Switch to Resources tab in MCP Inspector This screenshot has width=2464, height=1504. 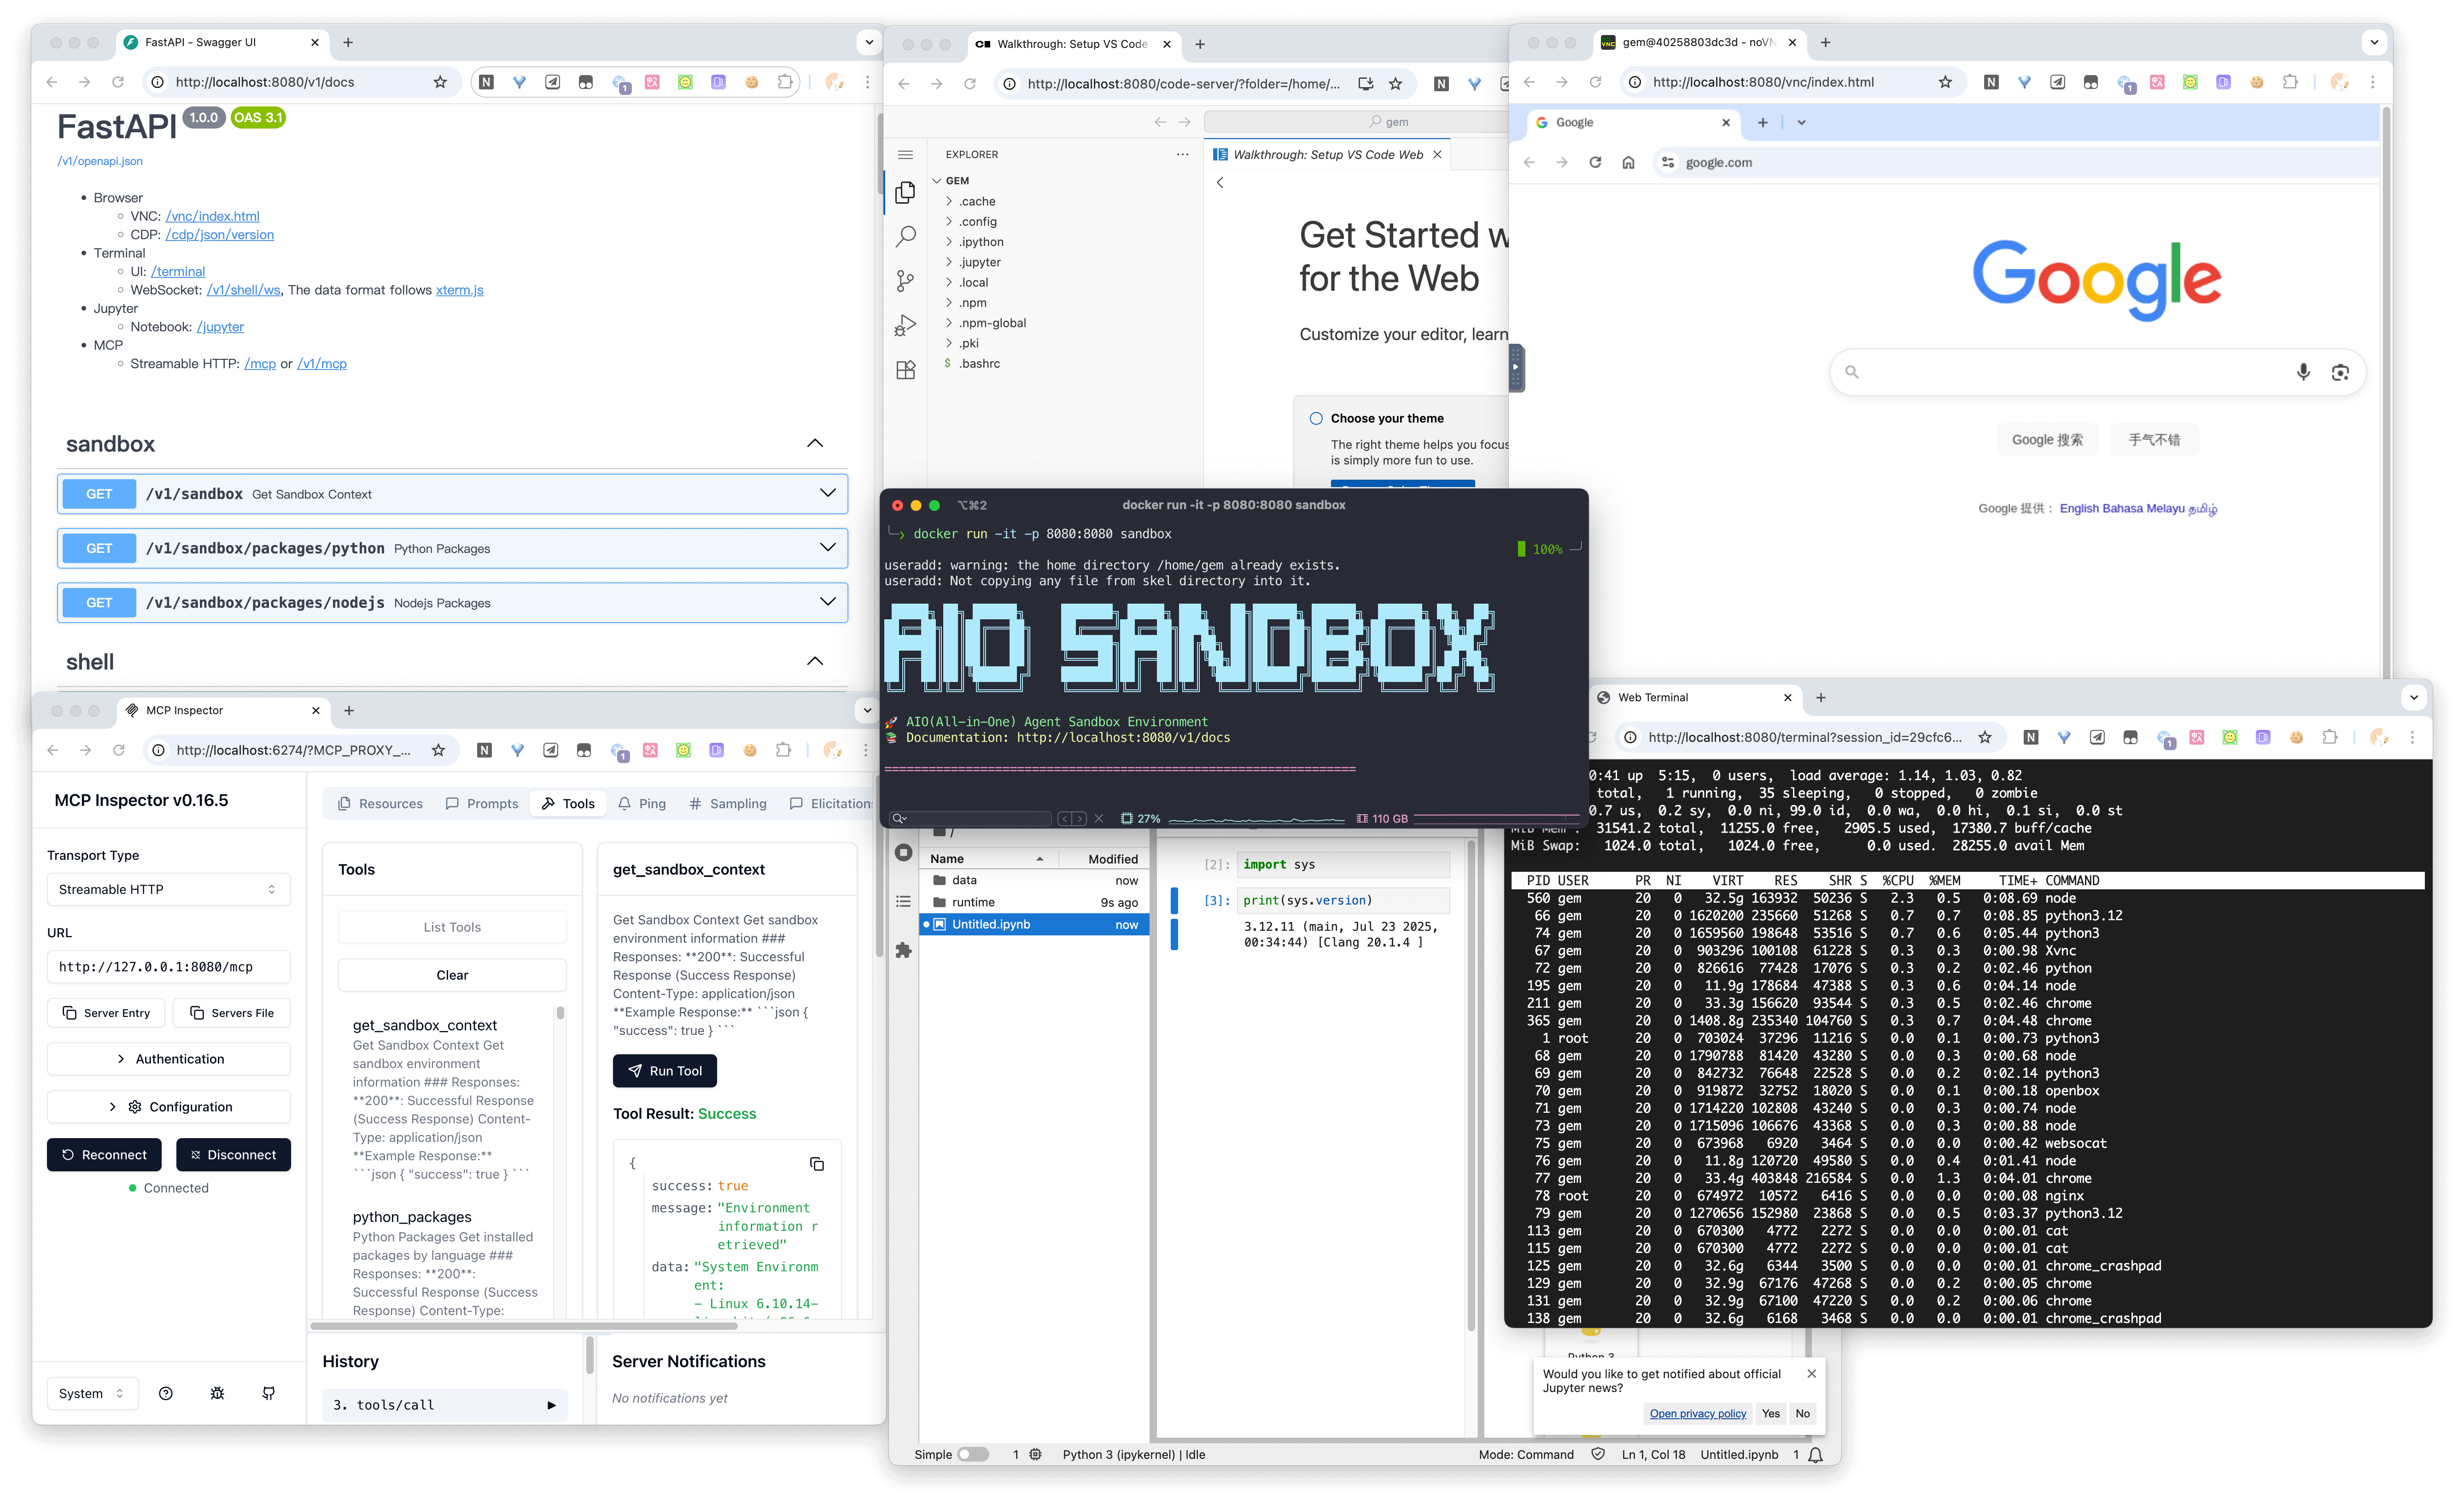[380, 804]
